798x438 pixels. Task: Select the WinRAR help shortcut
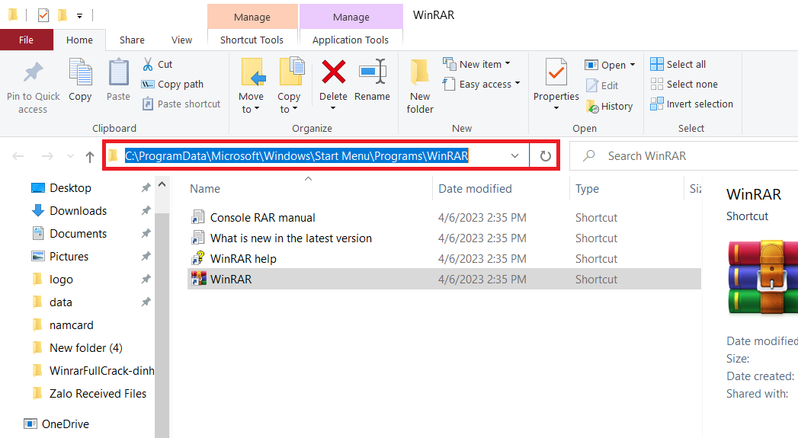(243, 258)
